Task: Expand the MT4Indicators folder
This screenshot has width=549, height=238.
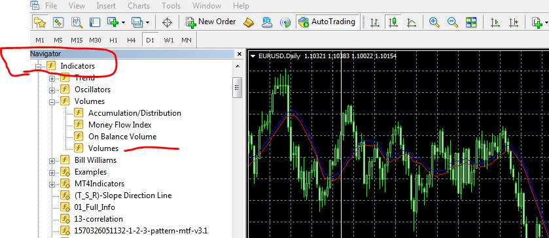Action: click(52, 184)
